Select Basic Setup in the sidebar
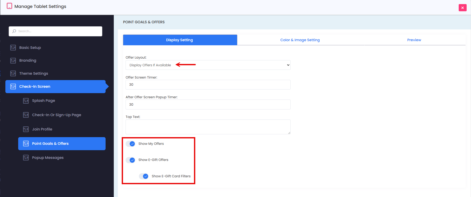Viewport: 471px width, 197px height. point(30,48)
